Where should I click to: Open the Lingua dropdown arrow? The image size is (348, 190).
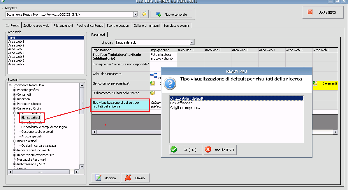tap(192, 42)
